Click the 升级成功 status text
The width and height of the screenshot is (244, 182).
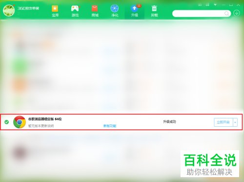pyautogui.click(x=169, y=122)
